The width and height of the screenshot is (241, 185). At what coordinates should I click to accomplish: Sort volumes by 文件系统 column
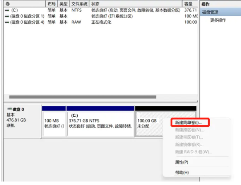(79, 4)
